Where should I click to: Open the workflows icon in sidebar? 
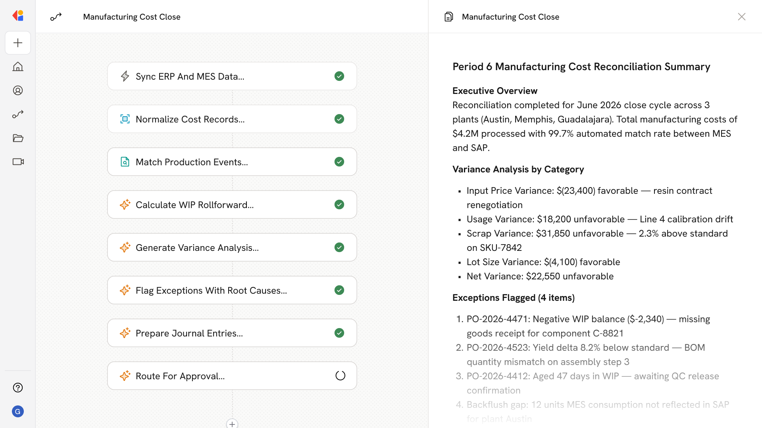(x=18, y=114)
